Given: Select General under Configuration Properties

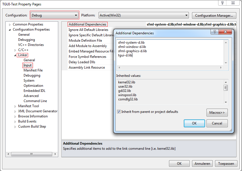Looking at the screenshot, I should tap(24, 35).
